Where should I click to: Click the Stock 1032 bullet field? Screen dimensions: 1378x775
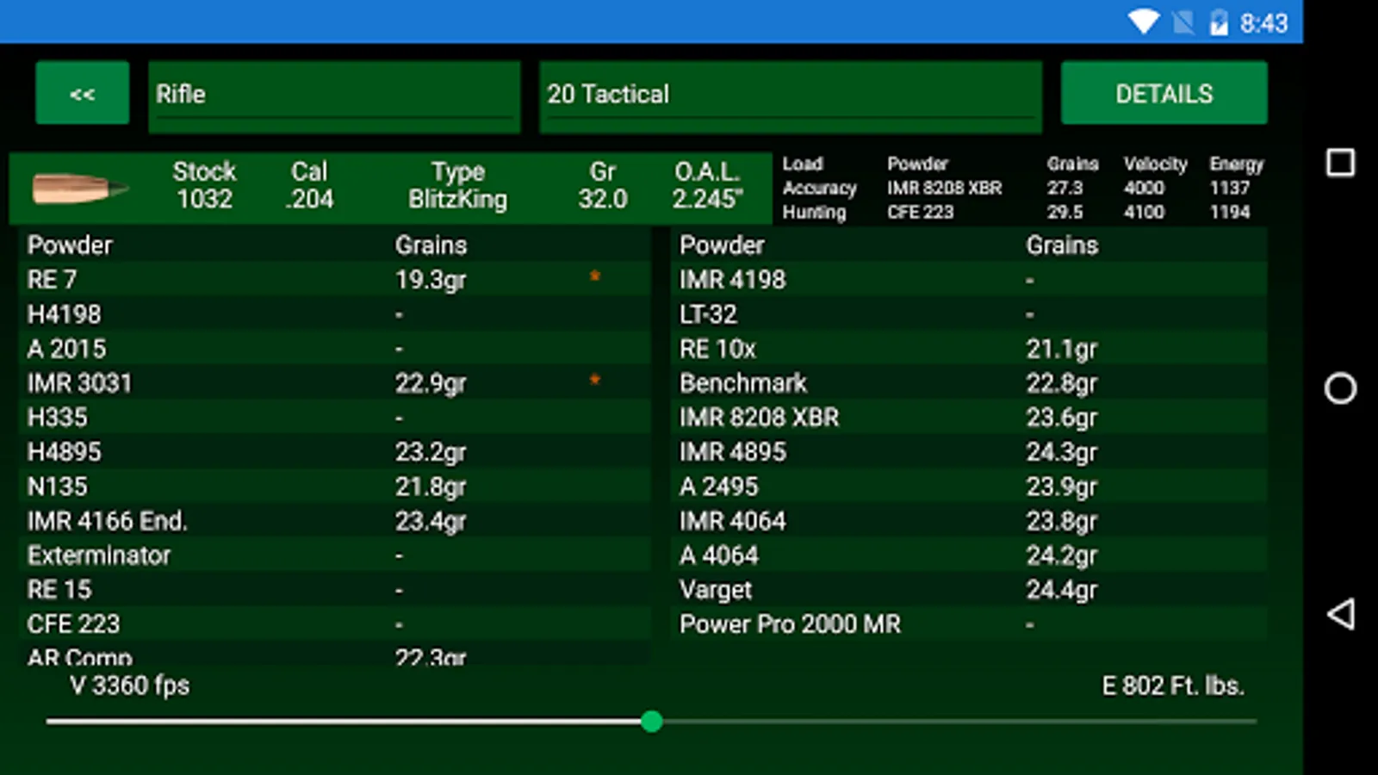tap(204, 185)
